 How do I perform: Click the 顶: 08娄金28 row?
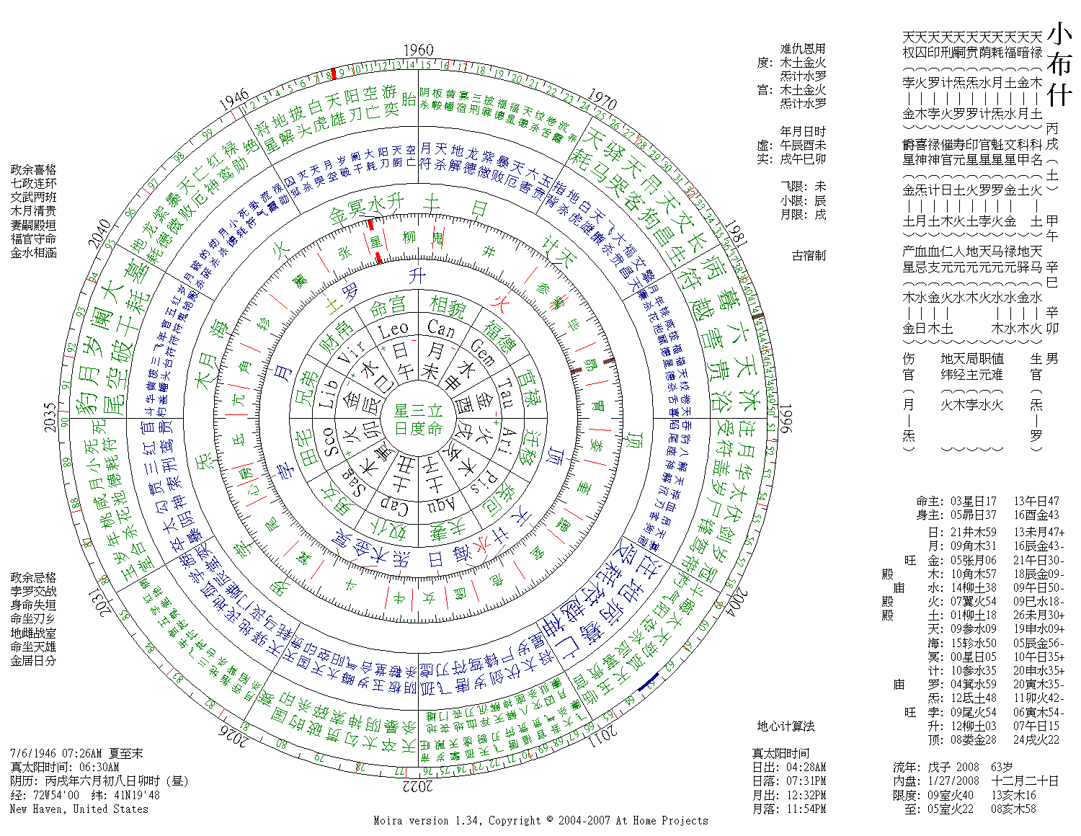pos(993,739)
